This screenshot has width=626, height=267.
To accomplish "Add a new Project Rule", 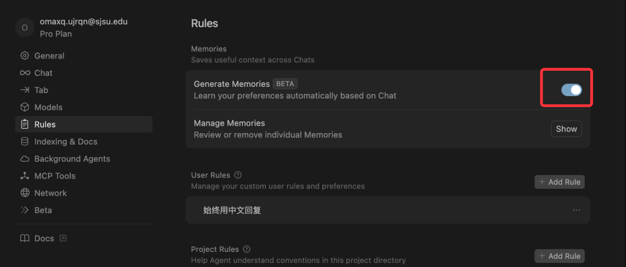I will click(x=559, y=256).
